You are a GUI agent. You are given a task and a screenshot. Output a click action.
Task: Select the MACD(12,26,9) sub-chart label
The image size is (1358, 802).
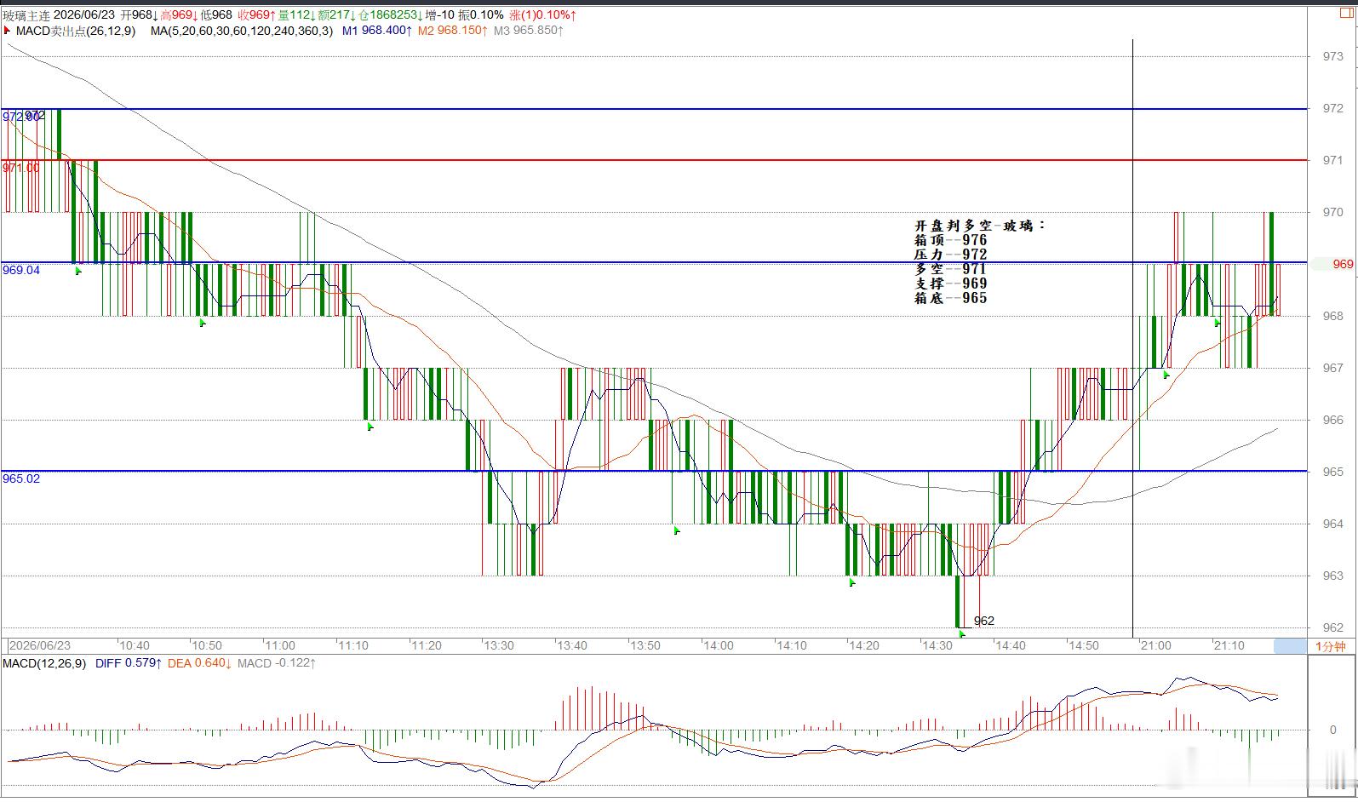point(44,663)
